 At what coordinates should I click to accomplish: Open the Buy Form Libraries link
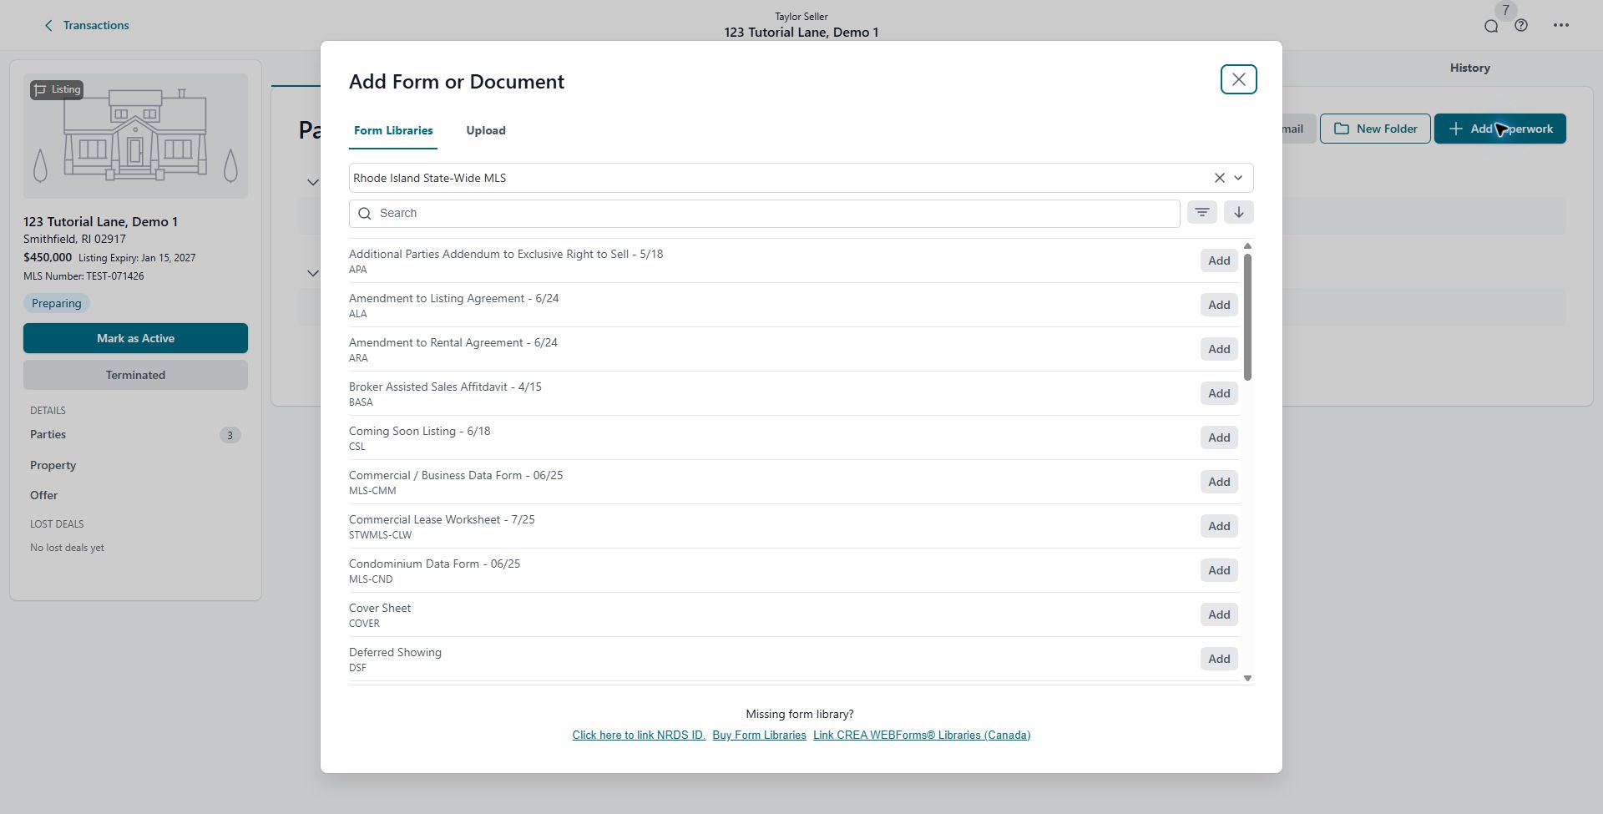pos(759,736)
